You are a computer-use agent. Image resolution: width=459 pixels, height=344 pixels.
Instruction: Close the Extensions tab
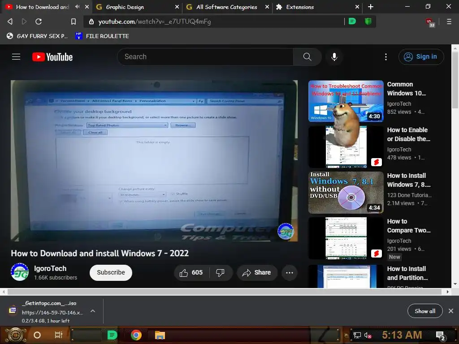(x=357, y=6)
